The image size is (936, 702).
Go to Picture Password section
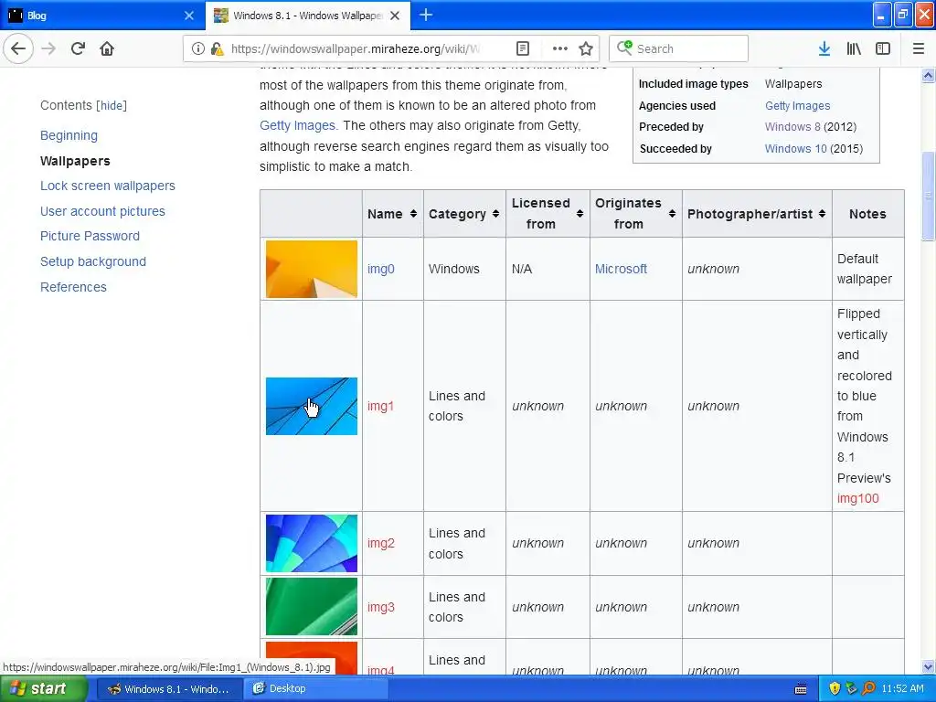click(x=90, y=237)
